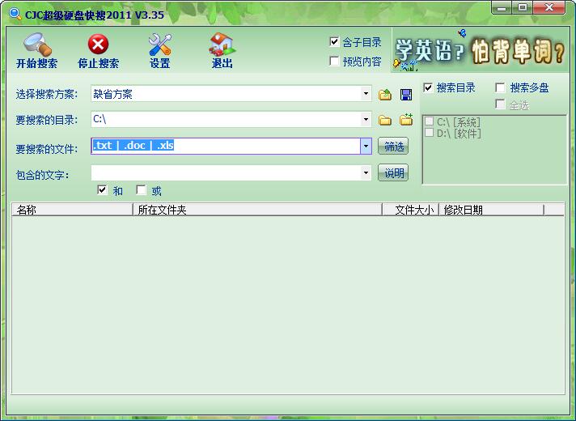
Task: Click the 退出 exit house icon
Action: click(x=222, y=44)
